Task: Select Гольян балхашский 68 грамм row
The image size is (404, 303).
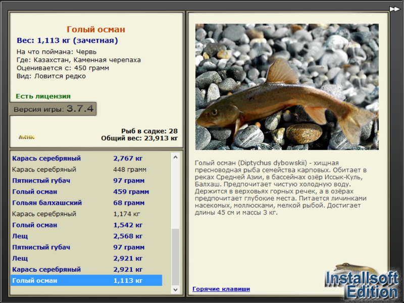Action: click(x=86, y=203)
